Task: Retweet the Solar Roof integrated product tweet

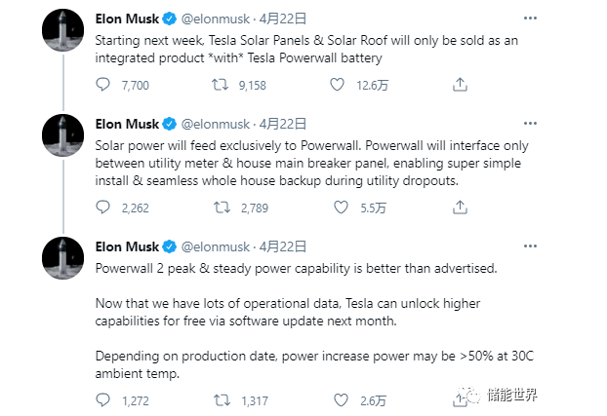Action: tap(222, 86)
